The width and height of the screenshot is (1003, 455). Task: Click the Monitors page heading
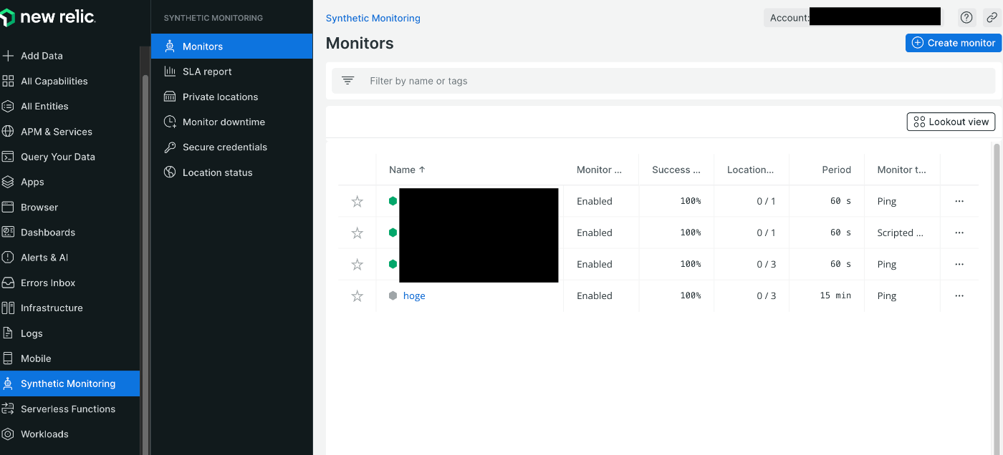click(x=360, y=44)
